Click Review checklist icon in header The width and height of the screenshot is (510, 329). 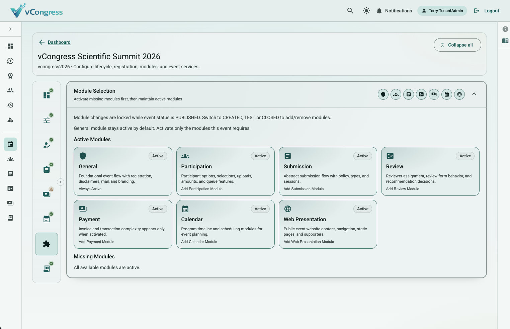(421, 94)
